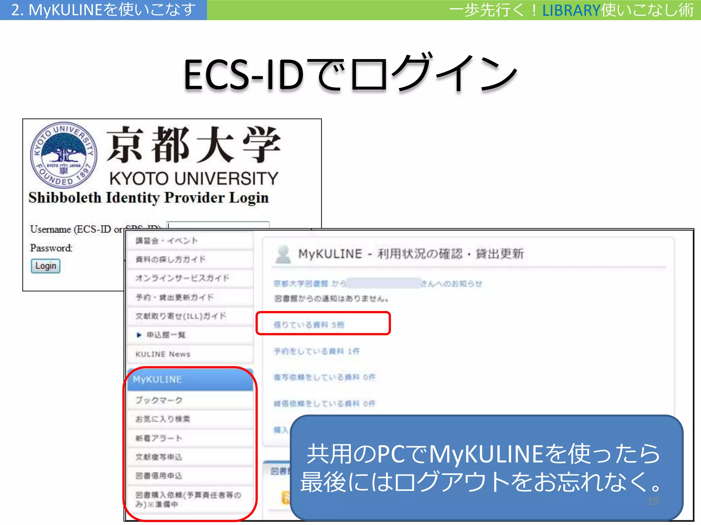
Task: Click the 借りている資料 5冊 link
Action: click(309, 325)
